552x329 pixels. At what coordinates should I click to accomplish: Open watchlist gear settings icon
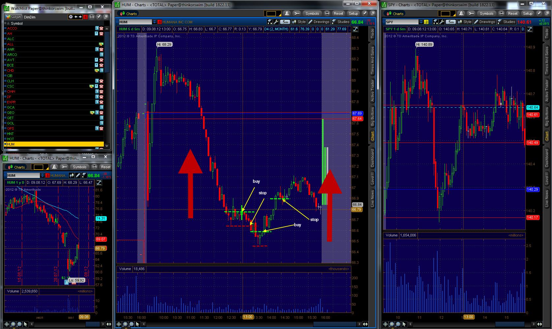coord(71,17)
